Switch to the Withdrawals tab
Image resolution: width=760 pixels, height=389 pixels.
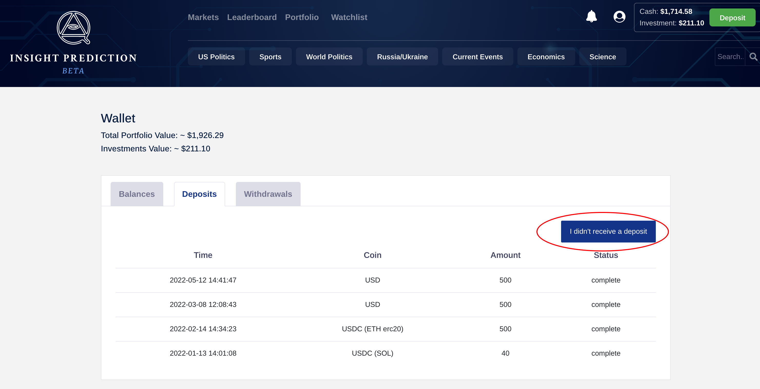coord(268,194)
